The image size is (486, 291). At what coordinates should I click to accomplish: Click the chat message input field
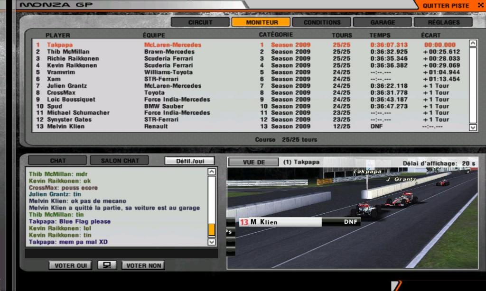click(121, 253)
